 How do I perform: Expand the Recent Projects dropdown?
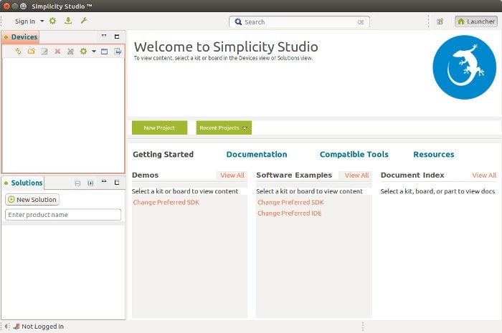pos(245,128)
